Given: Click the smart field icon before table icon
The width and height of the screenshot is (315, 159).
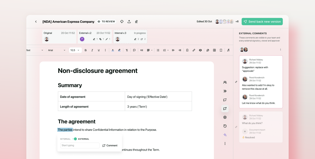Looking at the screenshot, I should tap(208, 50).
